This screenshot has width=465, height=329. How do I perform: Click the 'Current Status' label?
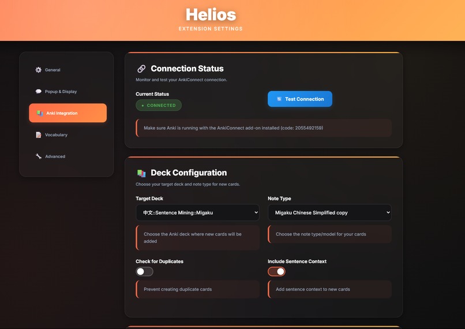(152, 94)
